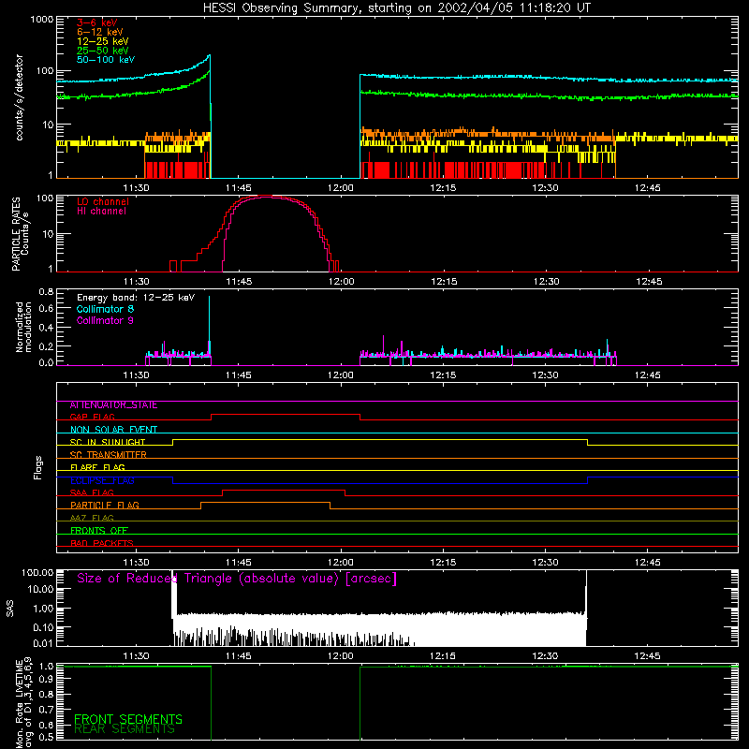This screenshot has width=749, height=749.
Task: Click the PARTICLE_FLAG label
Action: (x=105, y=506)
